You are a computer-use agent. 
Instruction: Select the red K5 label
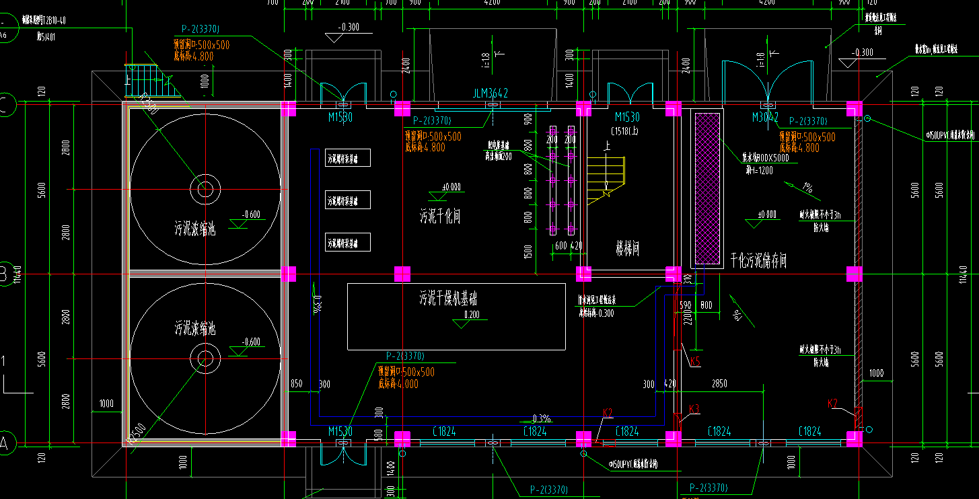(695, 362)
